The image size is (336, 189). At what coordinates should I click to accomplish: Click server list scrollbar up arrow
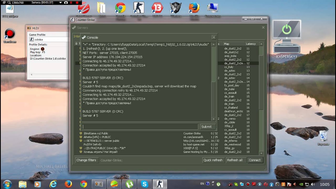coord(261,44)
